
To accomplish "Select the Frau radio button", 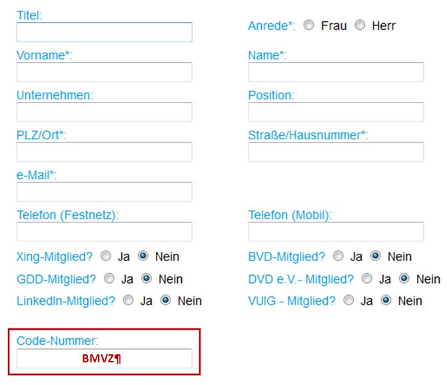I will tap(309, 25).
